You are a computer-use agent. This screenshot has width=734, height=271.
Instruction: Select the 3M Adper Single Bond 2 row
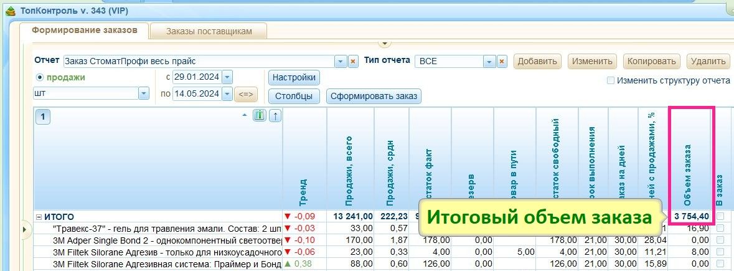coord(167,240)
